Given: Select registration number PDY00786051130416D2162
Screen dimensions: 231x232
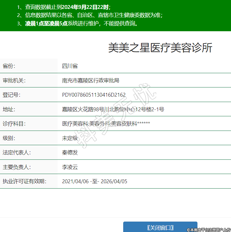Looking at the screenshot, I should [94, 95].
